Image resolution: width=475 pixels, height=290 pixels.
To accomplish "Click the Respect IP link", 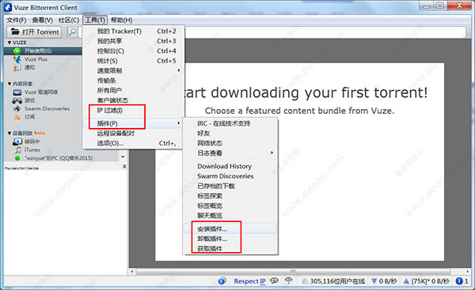I will click(x=249, y=281).
